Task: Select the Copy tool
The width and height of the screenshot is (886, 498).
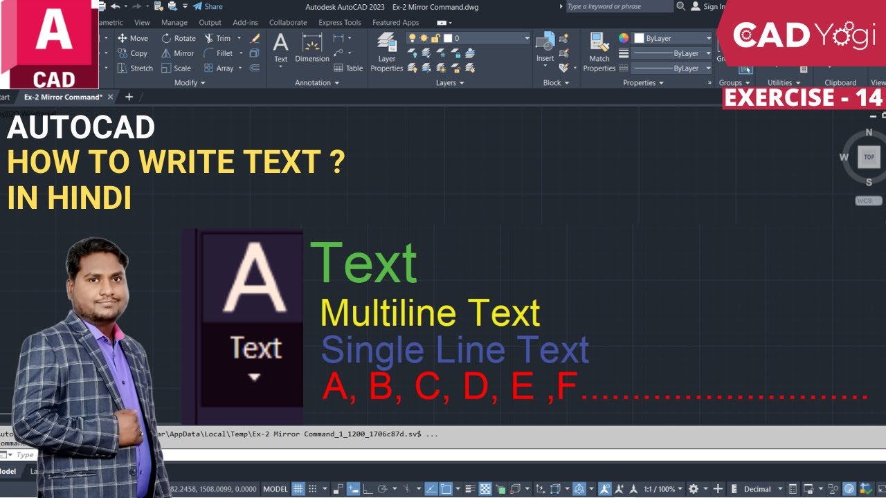Action: [x=133, y=53]
